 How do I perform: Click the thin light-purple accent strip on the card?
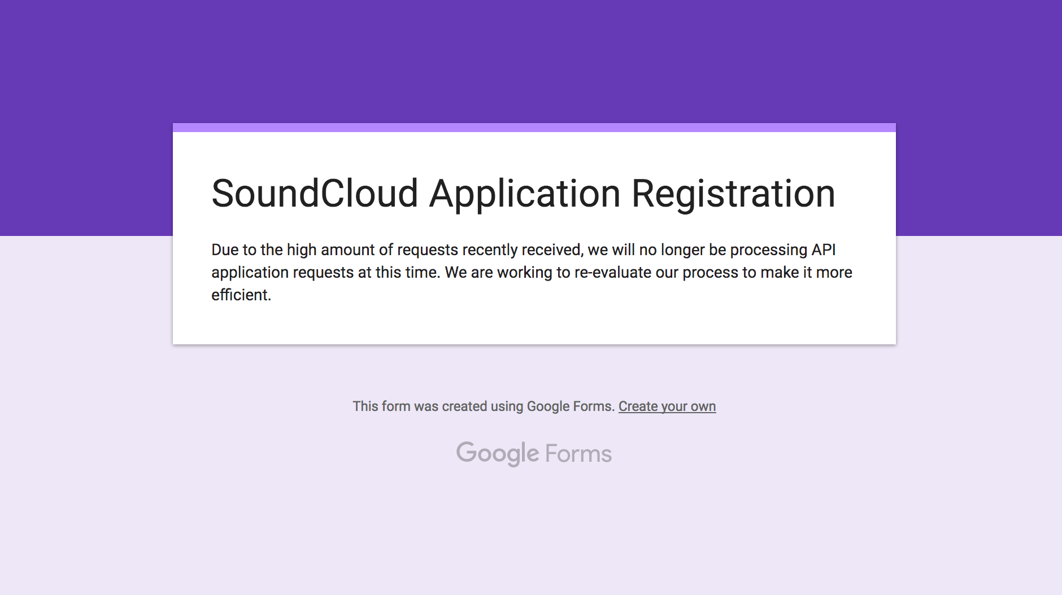[x=534, y=125]
